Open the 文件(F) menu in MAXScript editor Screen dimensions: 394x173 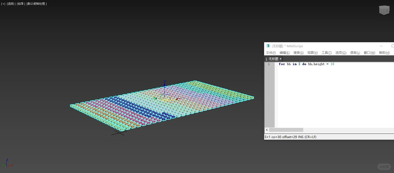click(271, 53)
